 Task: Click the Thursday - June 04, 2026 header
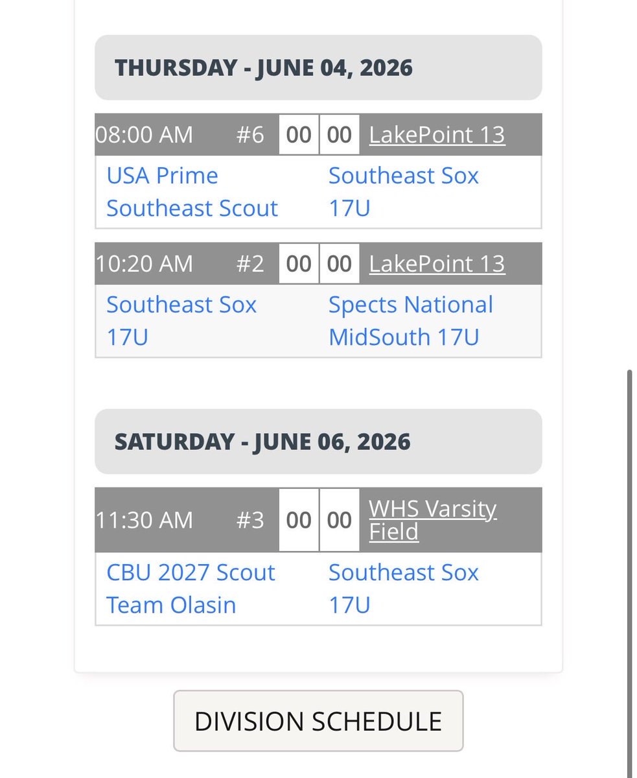(x=318, y=67)
